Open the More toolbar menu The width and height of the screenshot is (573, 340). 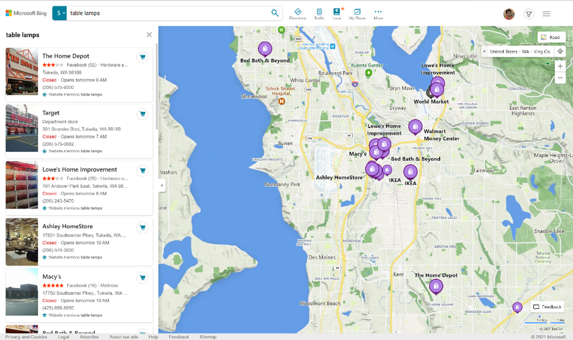378,14
